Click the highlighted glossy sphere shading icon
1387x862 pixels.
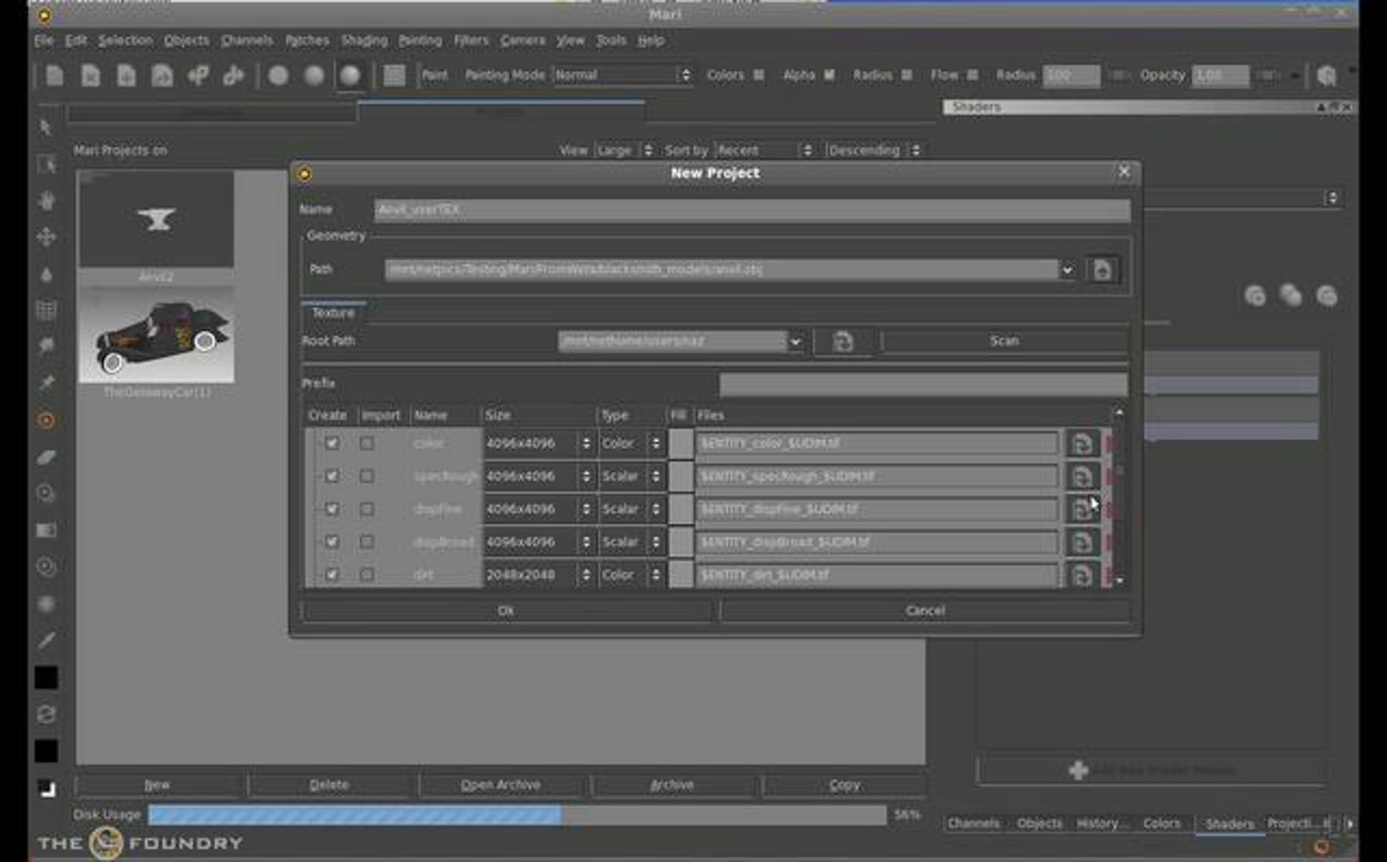click(x=350, y=76)
